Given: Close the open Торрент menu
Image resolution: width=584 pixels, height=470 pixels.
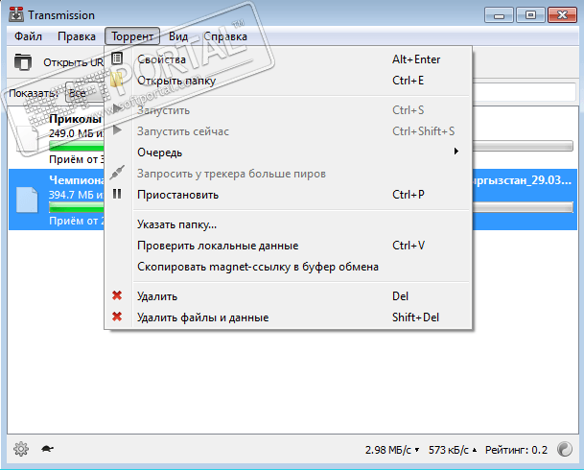Looking at the screenshot, I should (132, 36).
